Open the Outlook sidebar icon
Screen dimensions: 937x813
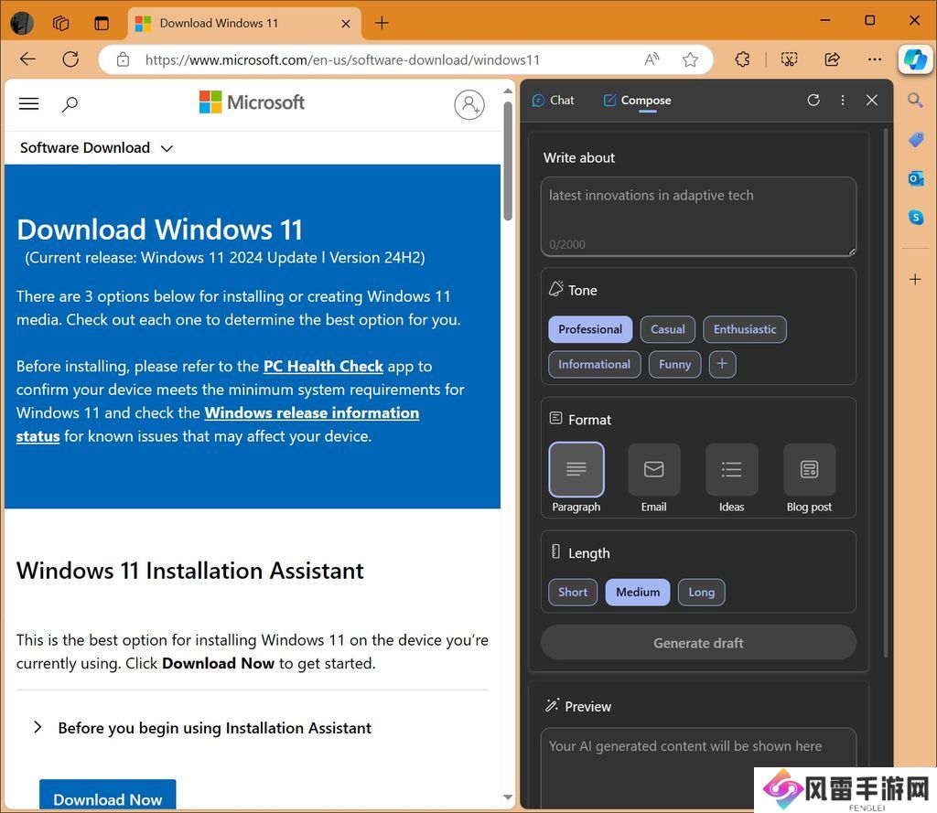[915, 178]
